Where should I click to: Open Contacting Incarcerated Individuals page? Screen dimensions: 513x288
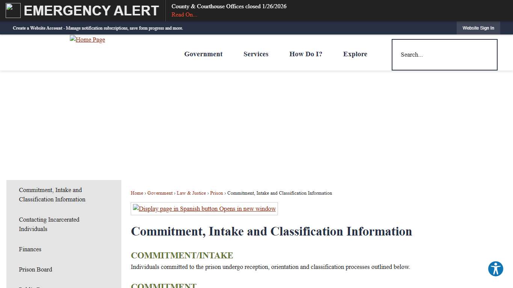(x=49, y=224)
